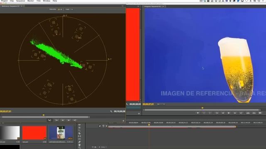Open the Title menu
The width and height of the screenshot is (266, 149).
point(39,1)
